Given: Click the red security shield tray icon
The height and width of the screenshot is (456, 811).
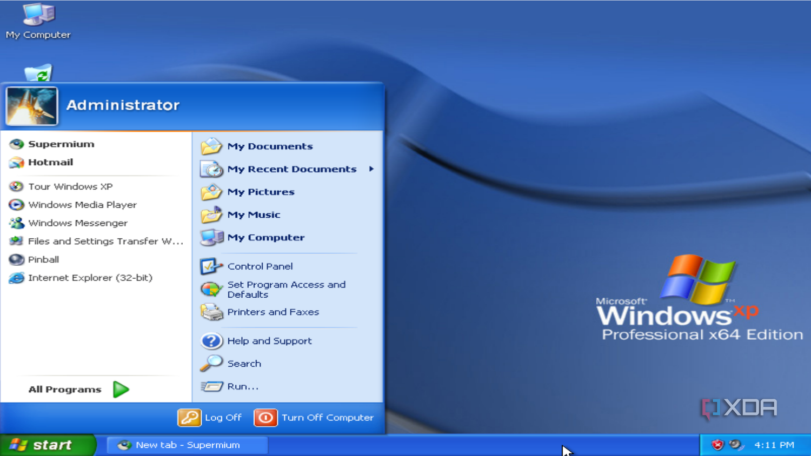Looking at the screenshot, I should click(717, 445).
